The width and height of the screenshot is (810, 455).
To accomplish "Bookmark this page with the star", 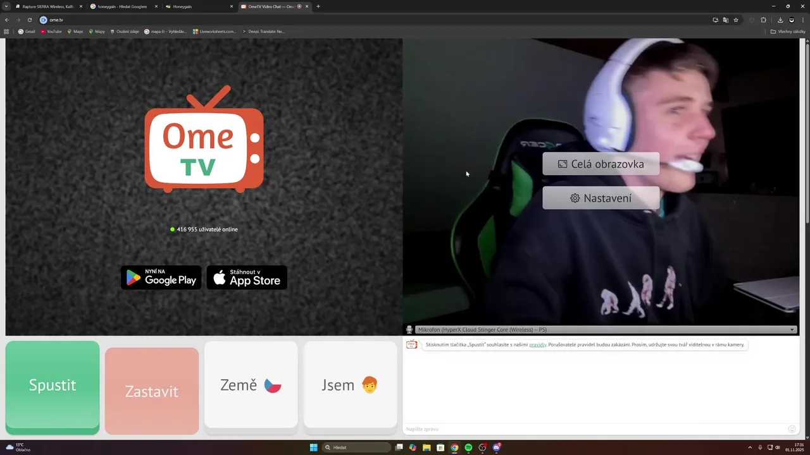I will [x=736, y=20].
